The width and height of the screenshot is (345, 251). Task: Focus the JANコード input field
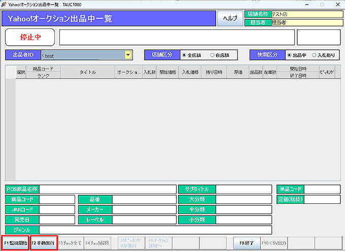coord(57,209)
